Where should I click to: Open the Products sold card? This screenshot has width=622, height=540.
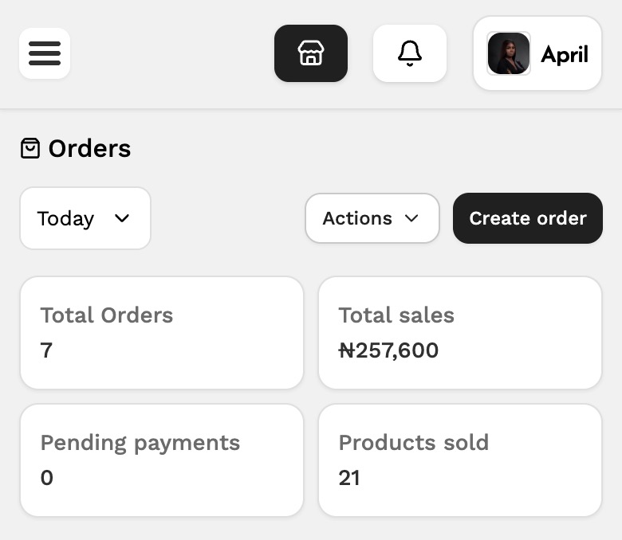[x=460, y=460]
